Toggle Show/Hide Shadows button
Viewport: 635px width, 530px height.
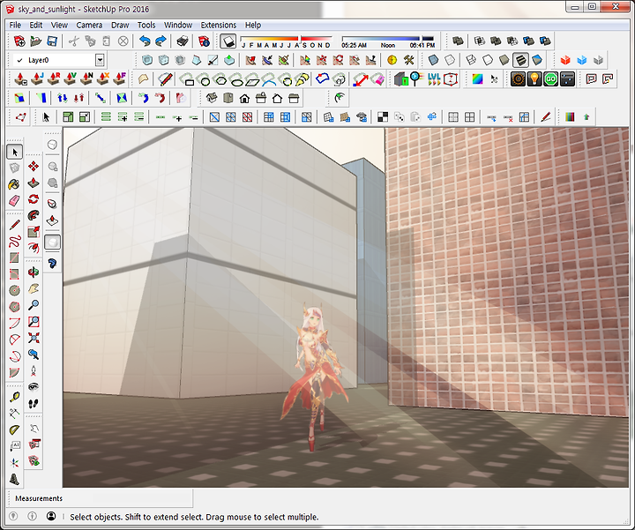tap(228, 41)
